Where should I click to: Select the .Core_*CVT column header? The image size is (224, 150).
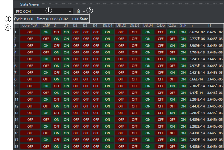(30, 25)
